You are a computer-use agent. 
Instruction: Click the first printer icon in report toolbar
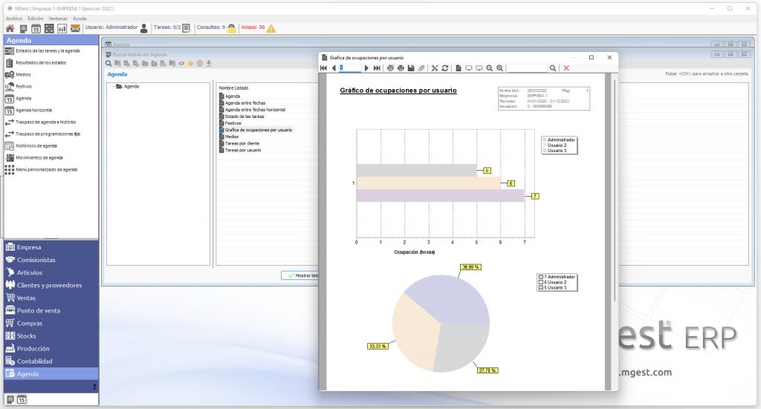(390, 68)
